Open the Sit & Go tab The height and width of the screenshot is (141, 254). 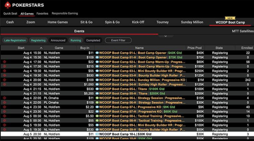[x=86, y=22]
